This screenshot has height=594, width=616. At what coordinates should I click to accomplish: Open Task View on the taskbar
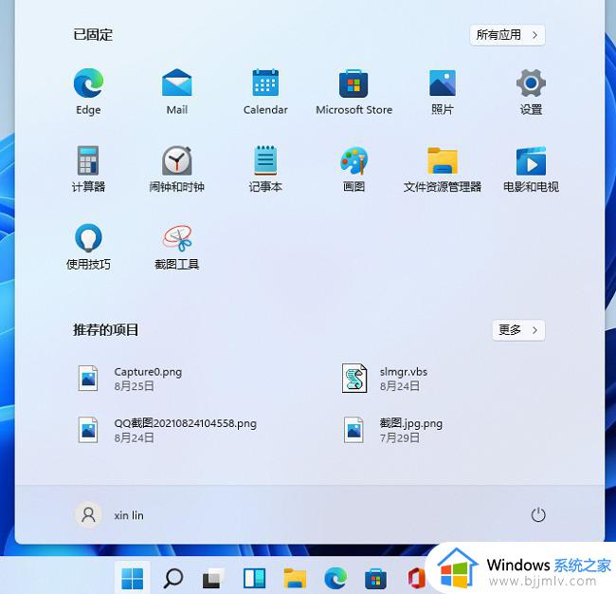[x=214, y=578]
